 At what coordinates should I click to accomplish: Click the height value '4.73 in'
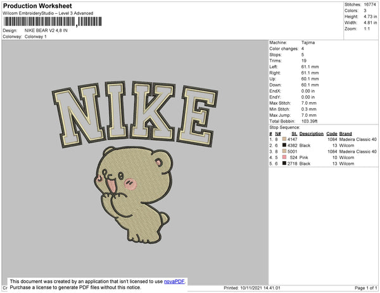[370, 16]
